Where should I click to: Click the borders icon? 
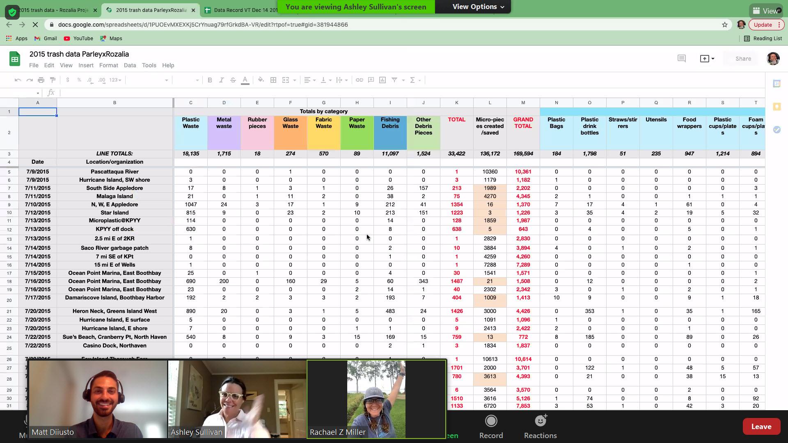273,80
